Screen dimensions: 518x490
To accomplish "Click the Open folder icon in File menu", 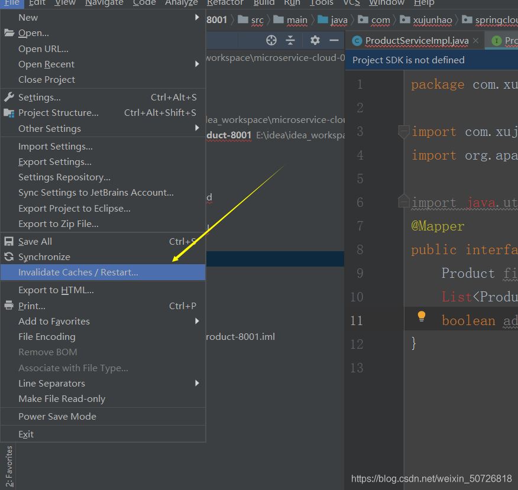I will point(9,33).
